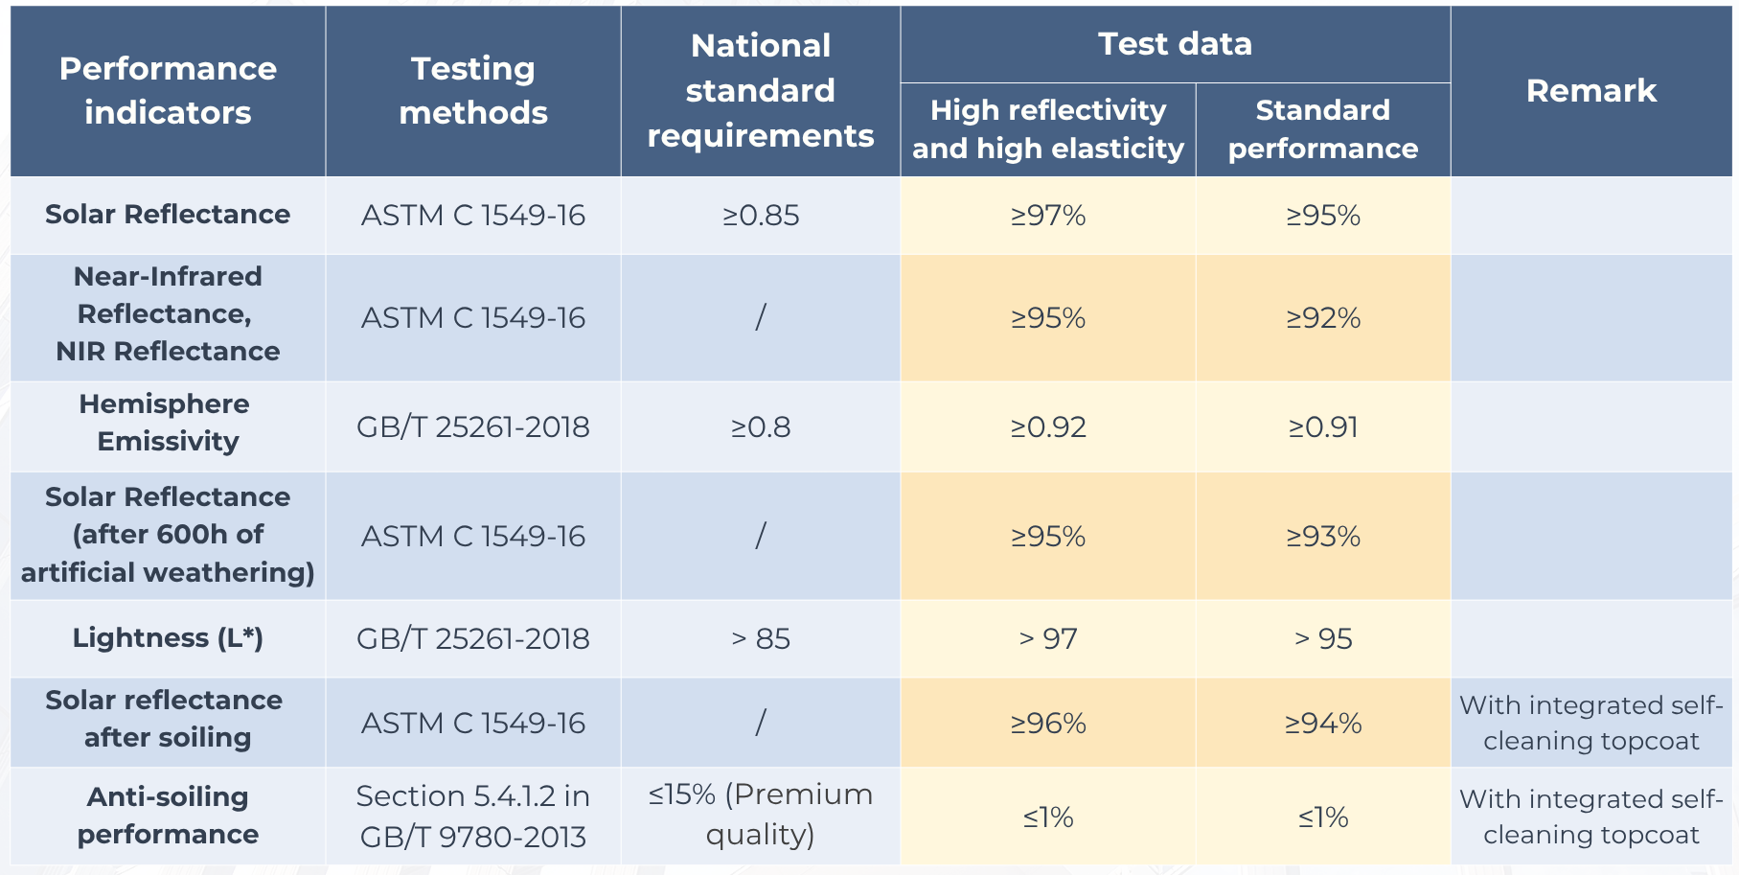Viewport: 1739px width, 875px height.
Task: Select the National standard requirements header
Action: point(761,91)
